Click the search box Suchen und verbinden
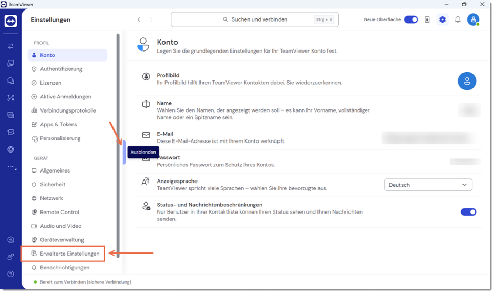This screenshot has height=293, width=494. tap(255, 19)
